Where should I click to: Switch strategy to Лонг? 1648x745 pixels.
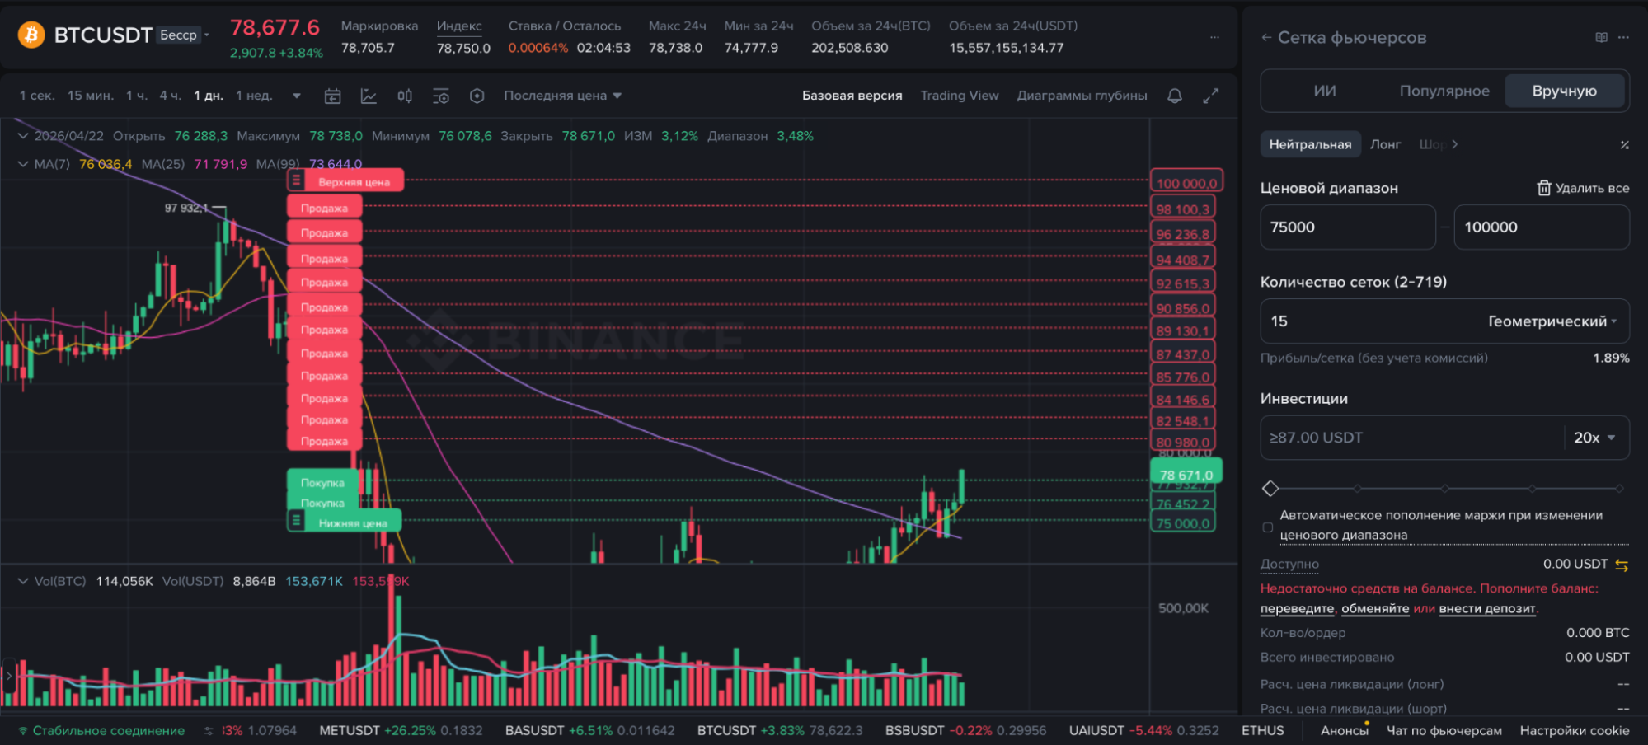click(x=1386, y=143)
